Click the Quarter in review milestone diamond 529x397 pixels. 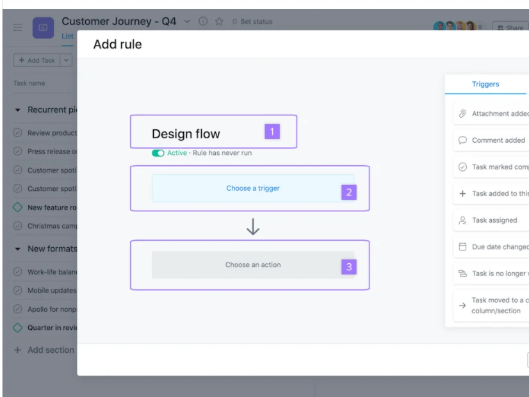(17, 327)
